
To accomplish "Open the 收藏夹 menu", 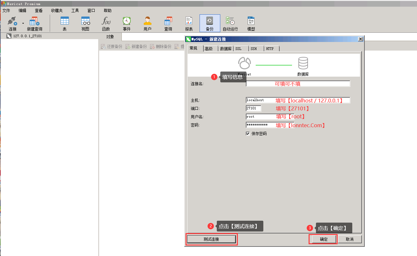I will point(57,10).
